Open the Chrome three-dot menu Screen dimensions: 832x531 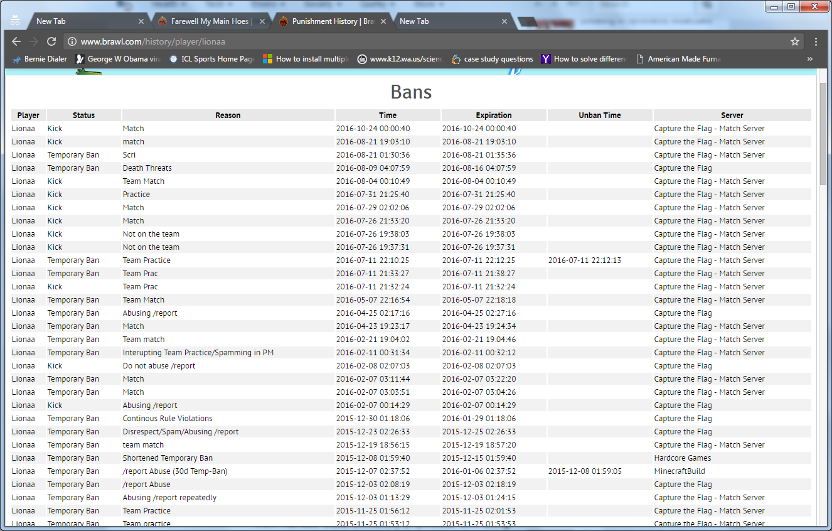[816, 41]
